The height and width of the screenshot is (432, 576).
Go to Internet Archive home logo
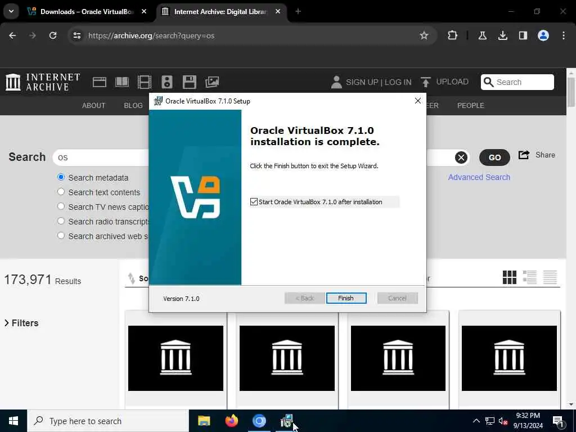(x=43, y=82)
